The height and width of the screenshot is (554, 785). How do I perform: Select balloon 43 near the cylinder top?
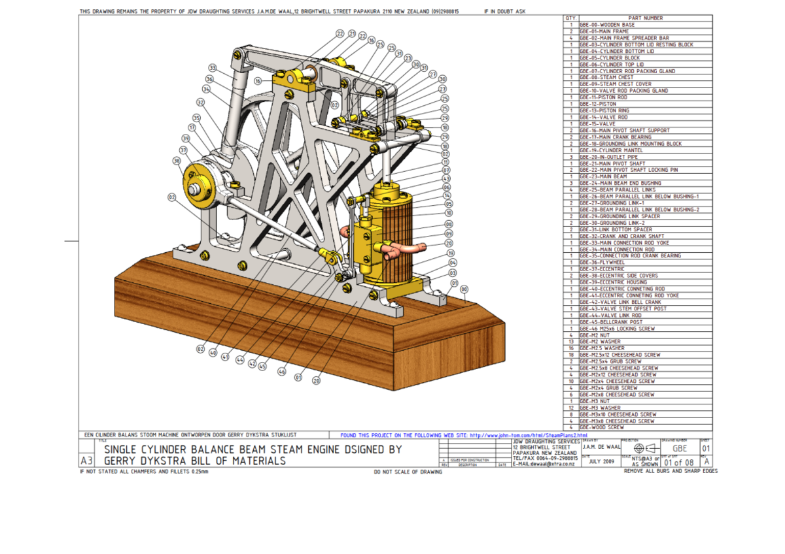(447, 178)
